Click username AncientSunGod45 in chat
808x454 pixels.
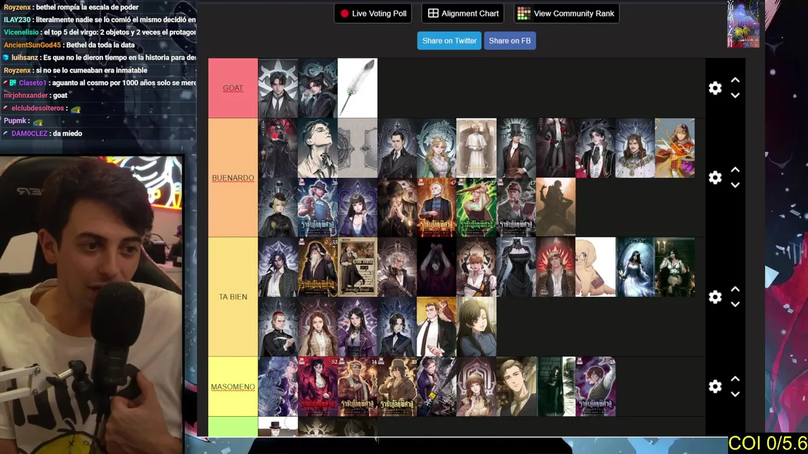[32, 45]
